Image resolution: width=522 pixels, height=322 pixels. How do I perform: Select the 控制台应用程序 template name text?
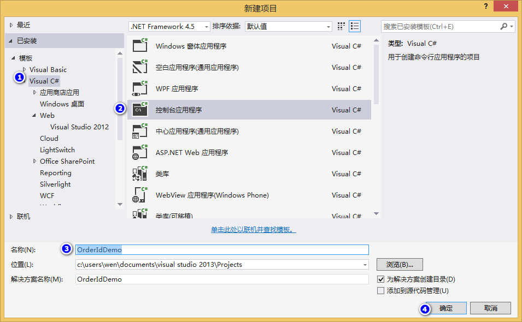179,110
